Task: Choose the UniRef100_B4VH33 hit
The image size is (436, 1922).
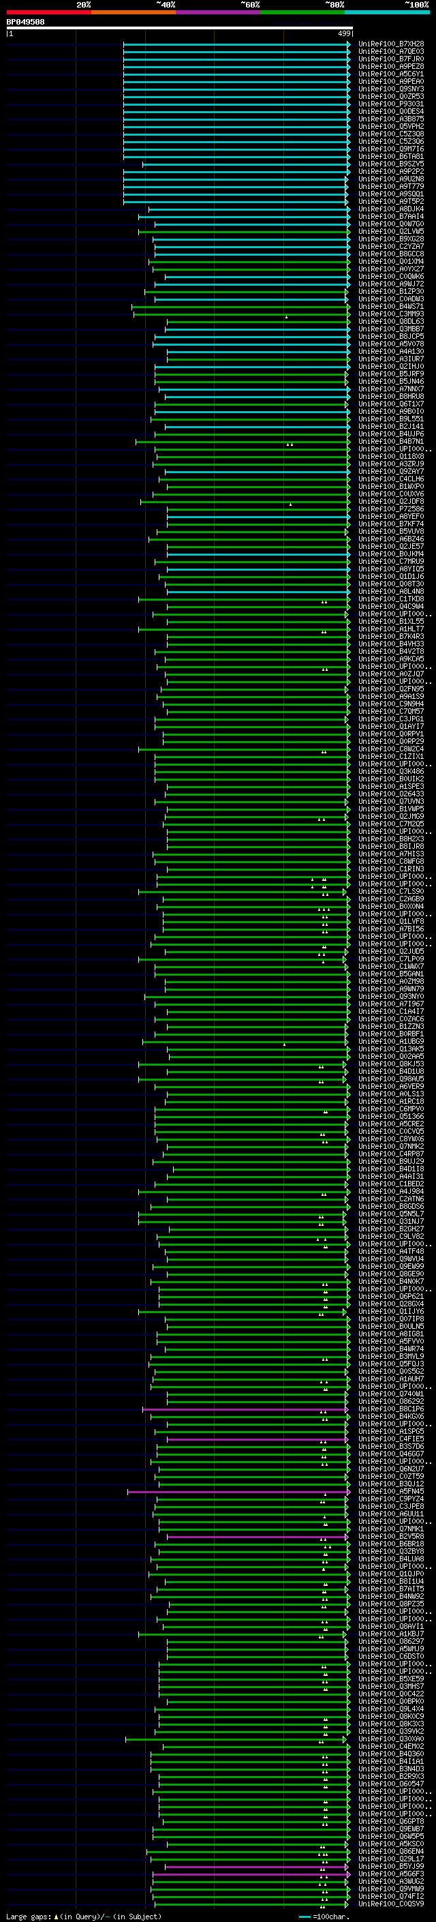Action: 391,644
